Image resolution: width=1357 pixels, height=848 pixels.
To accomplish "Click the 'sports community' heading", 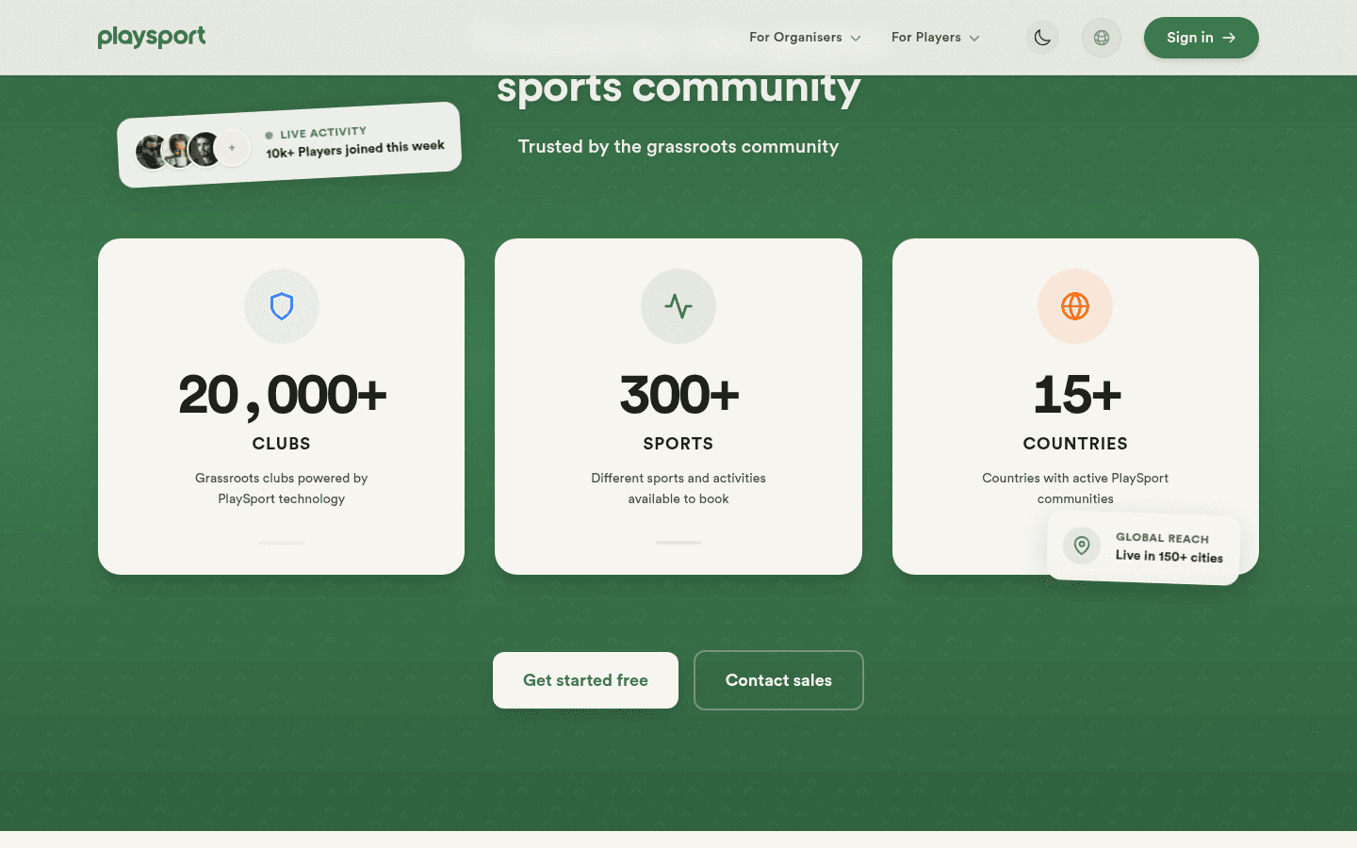I will click(678, 89).
